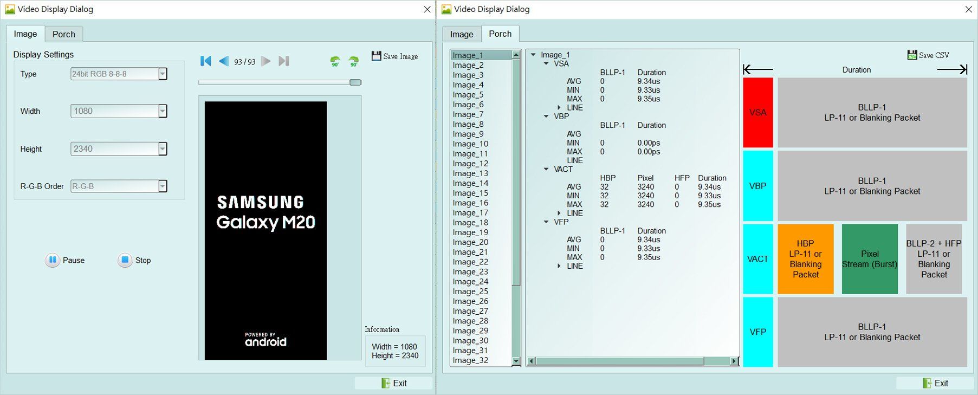
Task: Click Exit in the right dialog
Action: 935,383
